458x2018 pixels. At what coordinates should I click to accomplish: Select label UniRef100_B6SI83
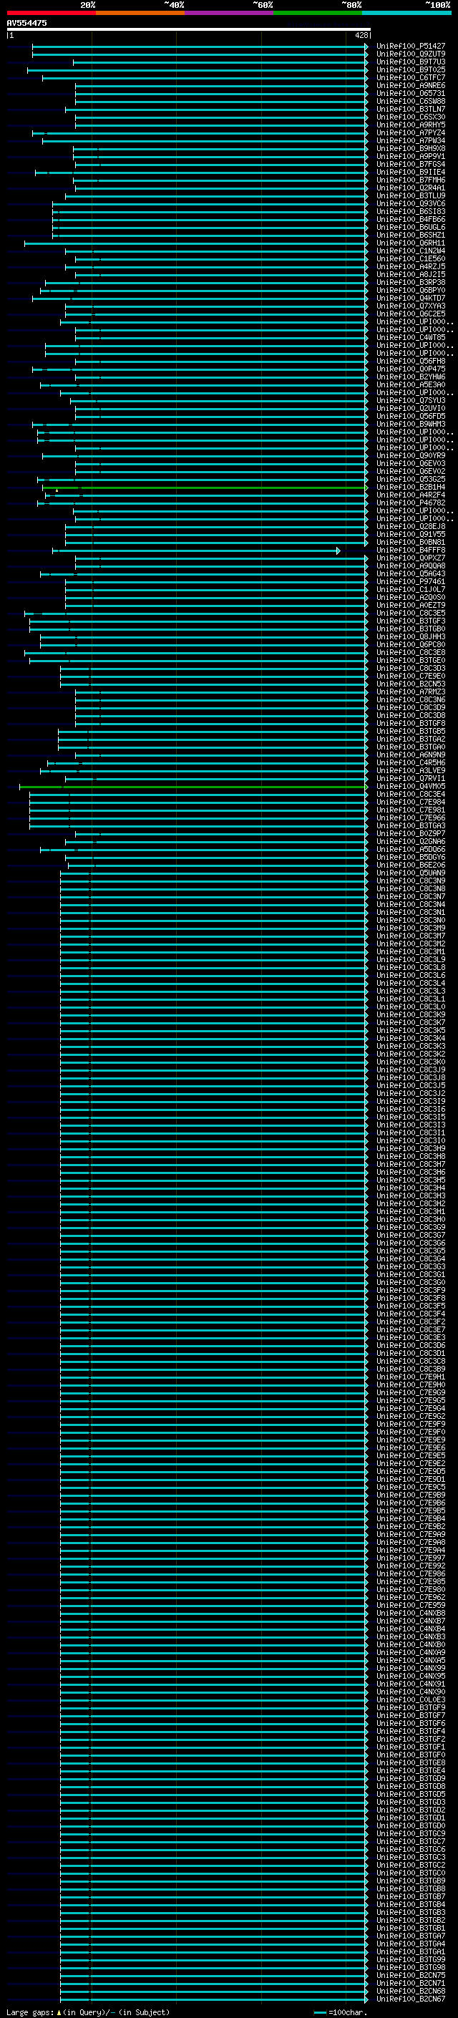[x=410, y=211]
